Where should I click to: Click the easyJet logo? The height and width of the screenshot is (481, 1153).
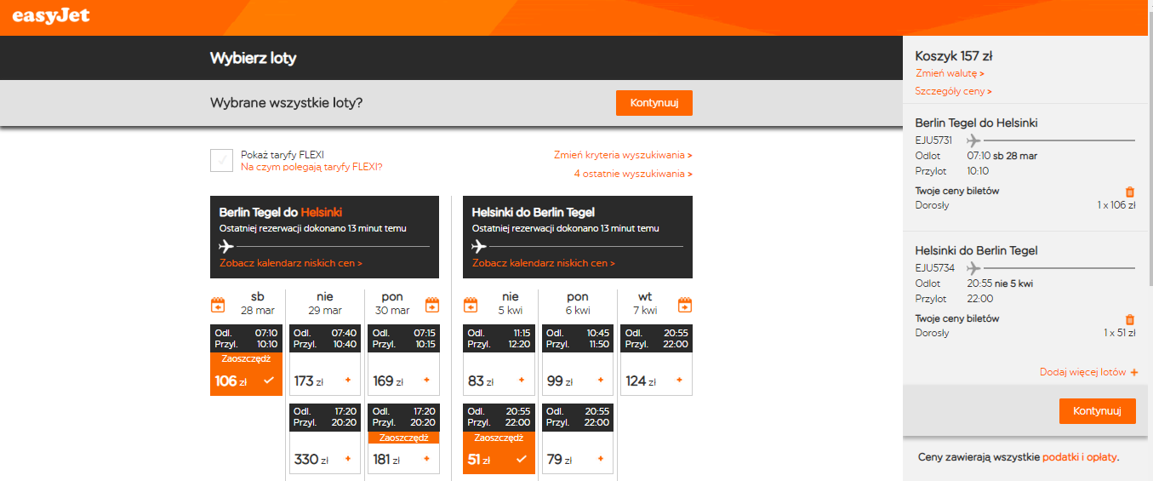[51, 16]
